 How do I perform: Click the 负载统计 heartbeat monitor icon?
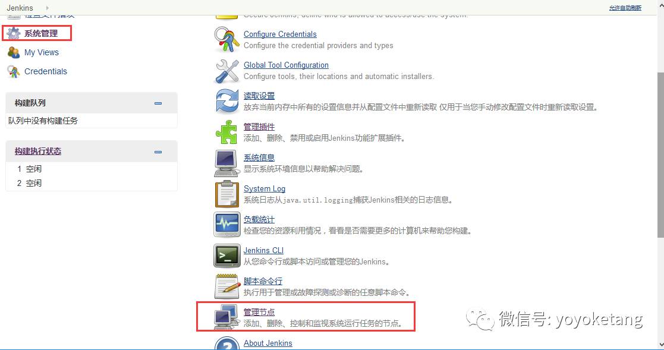click(x=227, y=225)
